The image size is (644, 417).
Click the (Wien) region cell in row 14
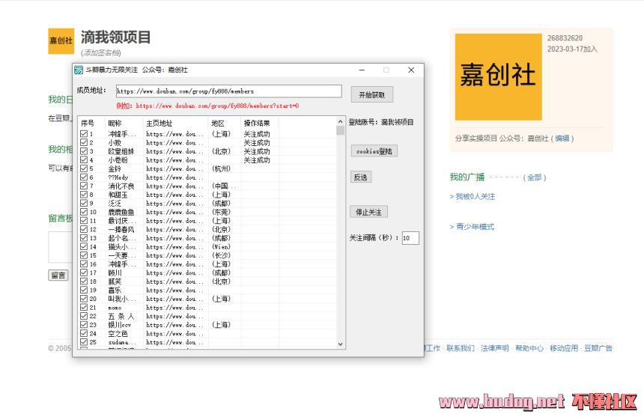pos(221,246)
